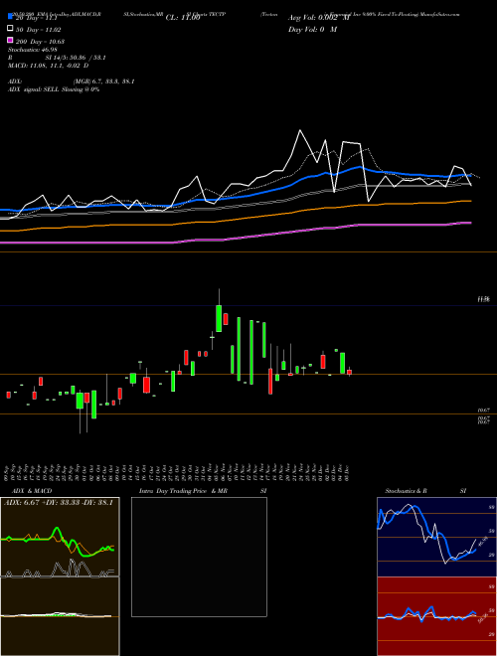
Task: Click the 'SI 14/3: 50.36 / 38.1' RSI reading
Action: (x=76, y=58)
